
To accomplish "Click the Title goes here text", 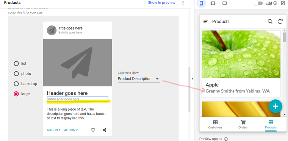I will click(x=70, y=28).
